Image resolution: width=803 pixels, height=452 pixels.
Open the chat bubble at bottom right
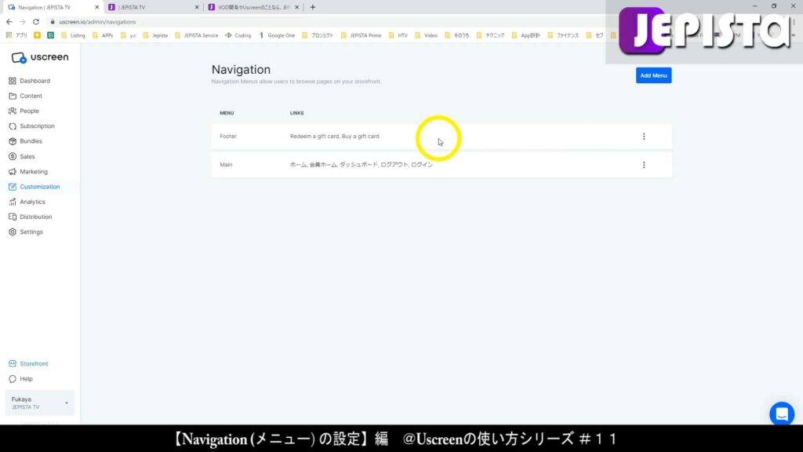[781, 414]
